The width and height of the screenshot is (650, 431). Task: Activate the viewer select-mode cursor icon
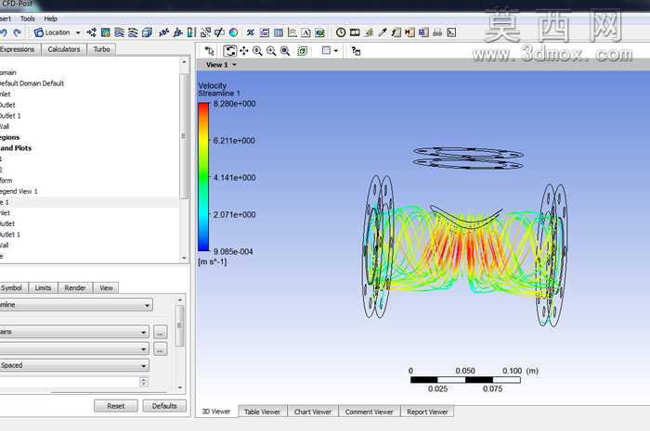210,51
